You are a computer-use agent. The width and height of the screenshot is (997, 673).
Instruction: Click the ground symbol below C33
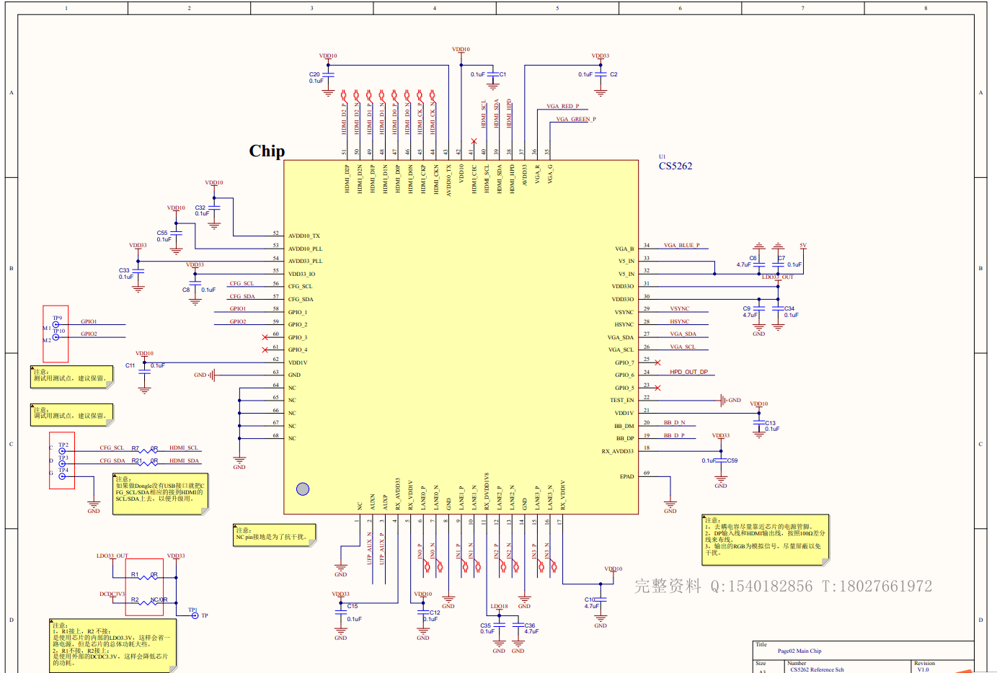pyautogui.click(x=138, y=288)
